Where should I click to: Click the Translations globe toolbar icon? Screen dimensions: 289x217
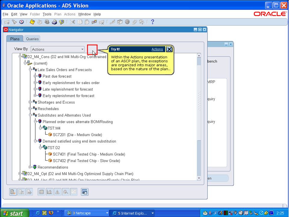pos(127,22)
